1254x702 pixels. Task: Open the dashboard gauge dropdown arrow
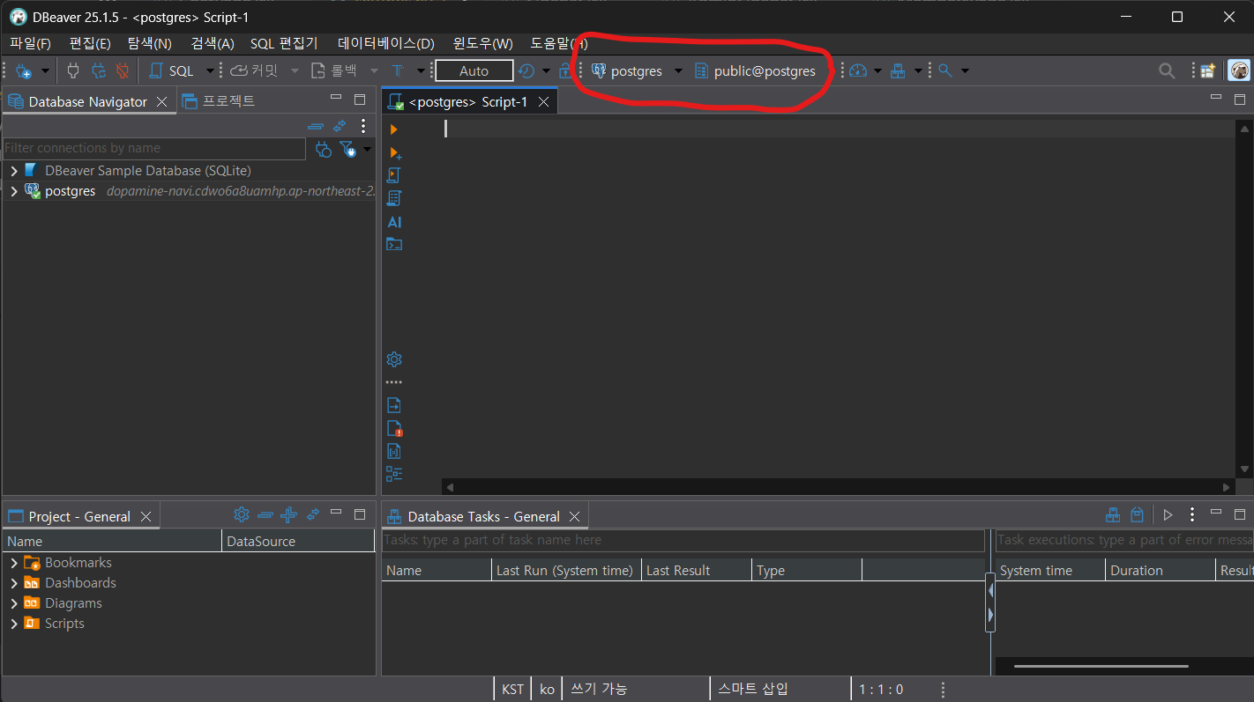(x=877, y=70)
